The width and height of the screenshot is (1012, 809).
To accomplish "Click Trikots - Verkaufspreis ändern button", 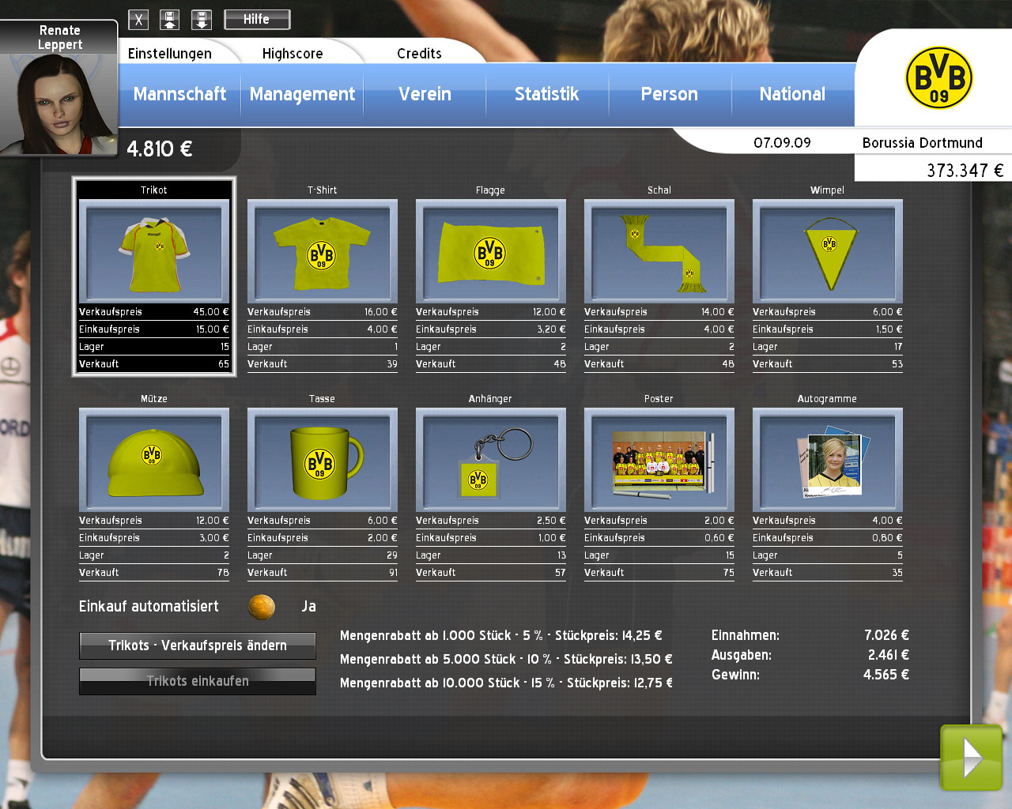I will [198, 645].
